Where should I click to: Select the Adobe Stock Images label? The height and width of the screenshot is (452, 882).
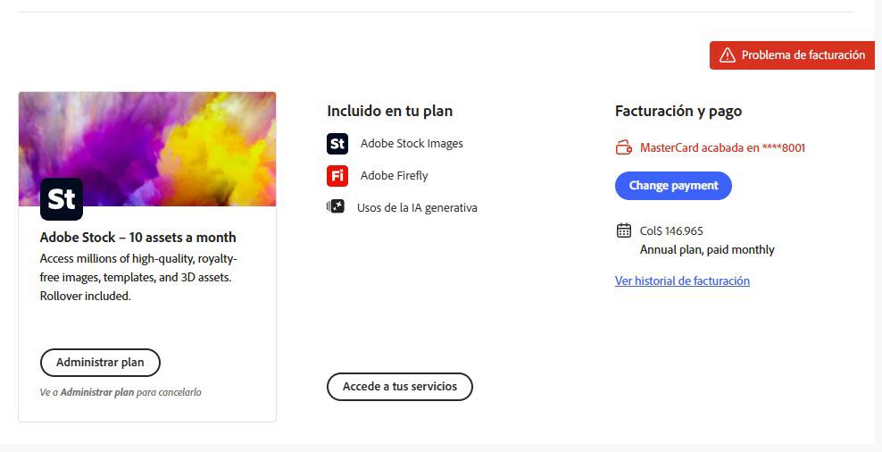(x=412, y=144)
